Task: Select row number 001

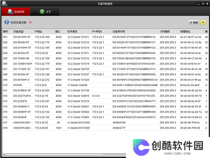Action: pyautogui.click(x=5, y=37)
